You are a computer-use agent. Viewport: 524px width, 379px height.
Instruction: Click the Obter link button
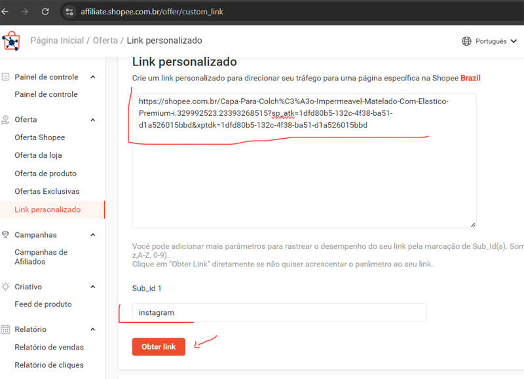click(159, 347)
